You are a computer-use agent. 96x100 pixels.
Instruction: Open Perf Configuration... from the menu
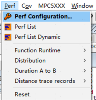click(x=46, y=16)
